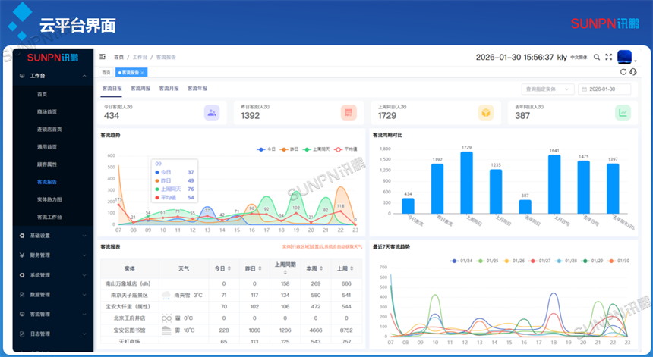Screen dimensions: 653x357
Task: Click the search magnifier icon in header
Action: coord(597,57)
